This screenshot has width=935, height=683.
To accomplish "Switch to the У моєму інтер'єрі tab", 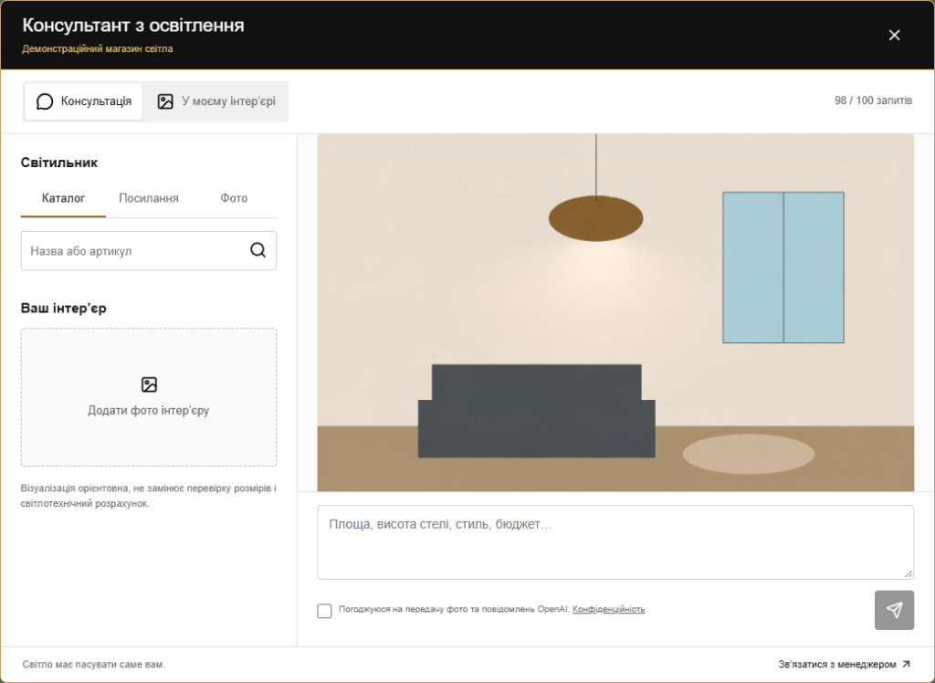I will [215, 101].
